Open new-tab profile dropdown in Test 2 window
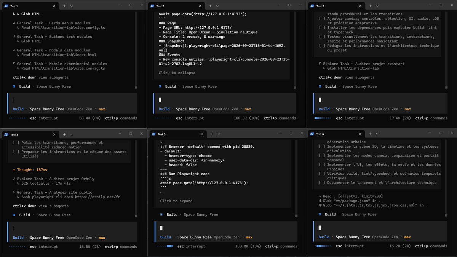Screen dimensions: 457x257 coord(217,6)
